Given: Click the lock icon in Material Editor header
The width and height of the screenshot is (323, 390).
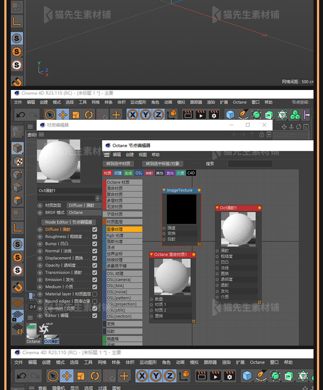Looking at the screenshot, I should tap(261, 135).
